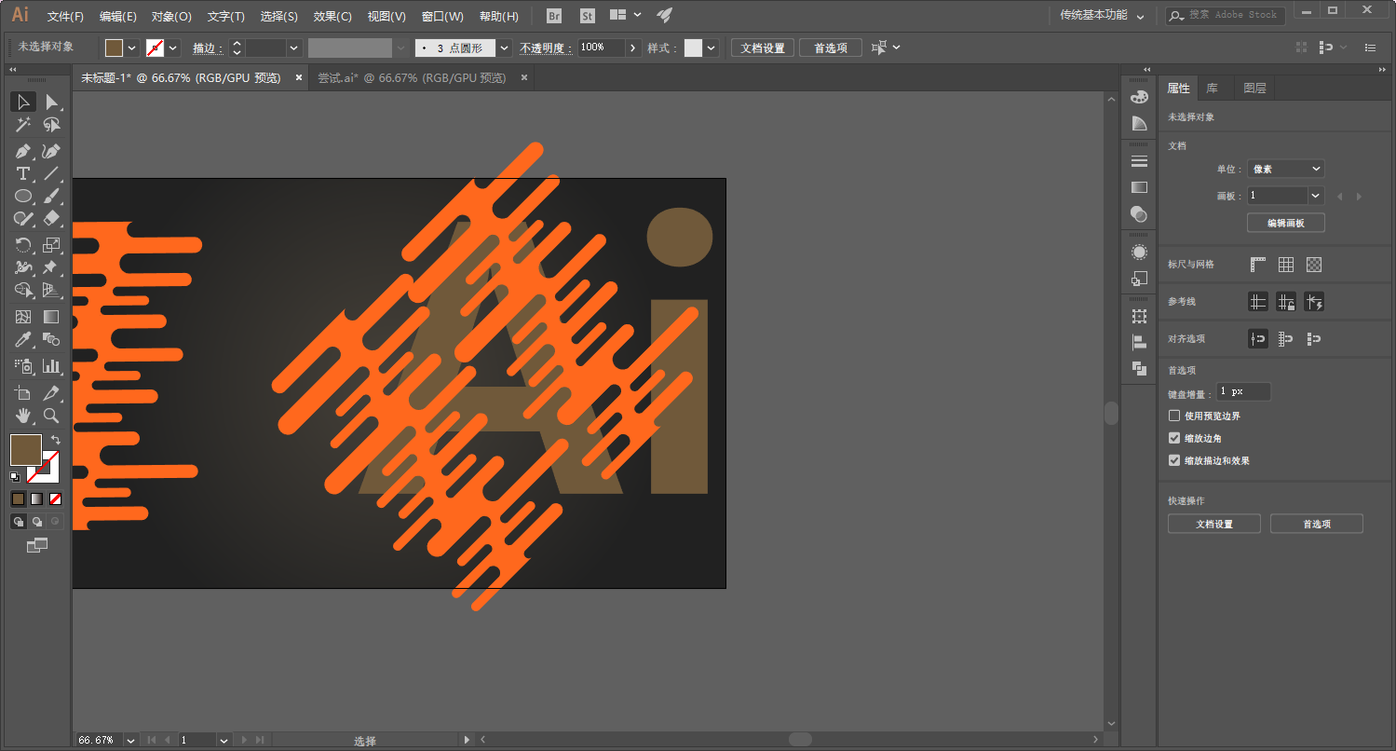The height and width of the screenshot is (751, 1396).
Task: Select the Mesh tool
Action: click(x=23, y=317)
